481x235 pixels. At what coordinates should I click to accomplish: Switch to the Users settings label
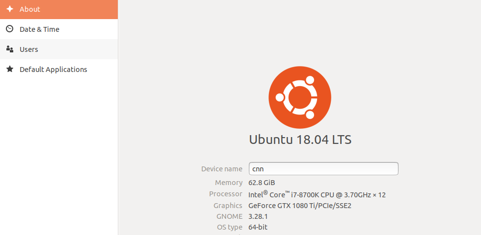coord(29,49)
